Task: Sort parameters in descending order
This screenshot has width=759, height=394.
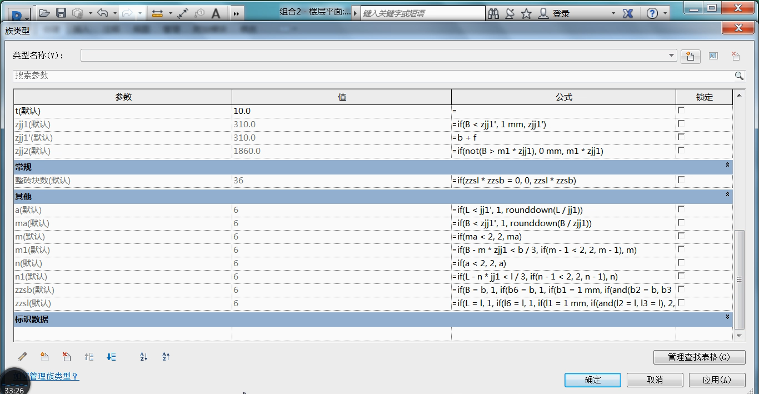Action: click(166, 357)
